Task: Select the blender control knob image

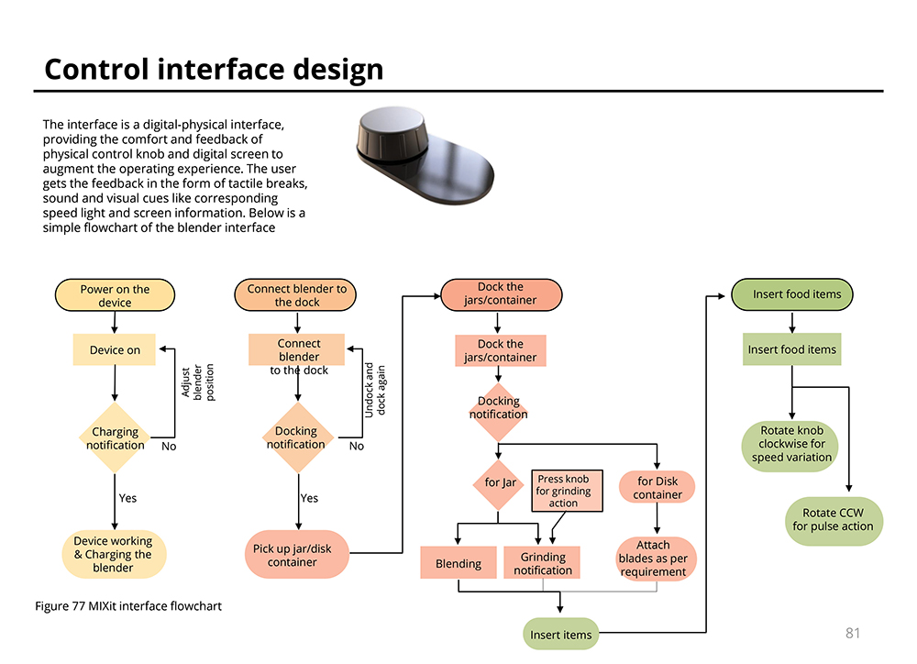Action: 425,156
